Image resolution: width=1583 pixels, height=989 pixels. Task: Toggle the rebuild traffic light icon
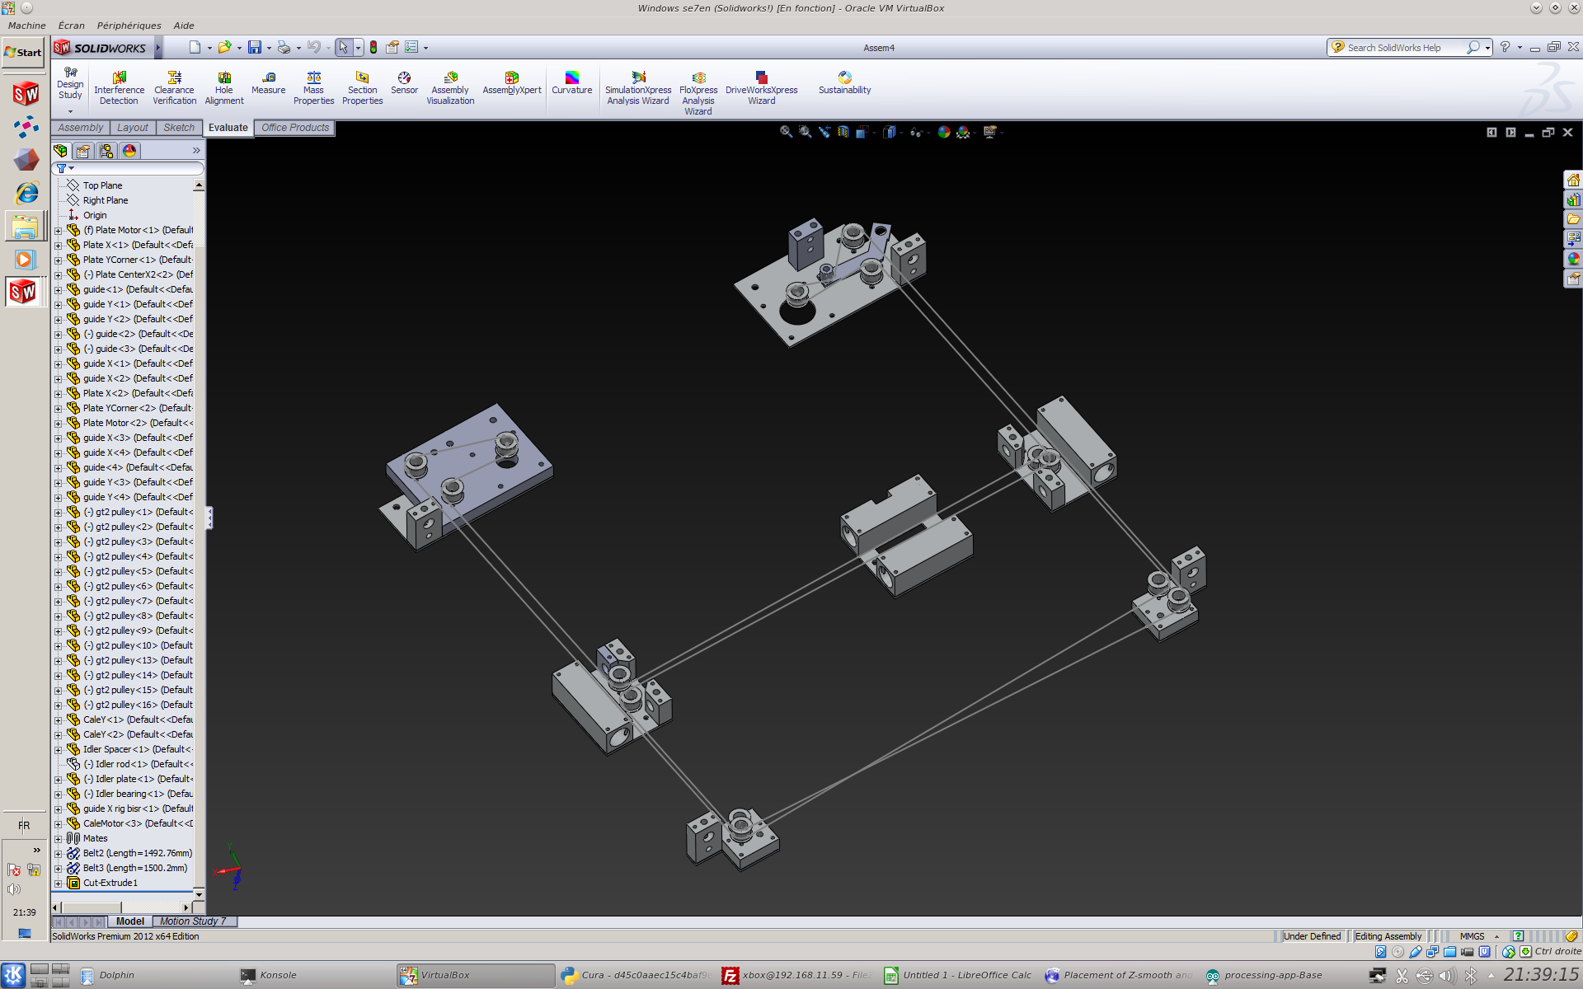tap(373, 48)
